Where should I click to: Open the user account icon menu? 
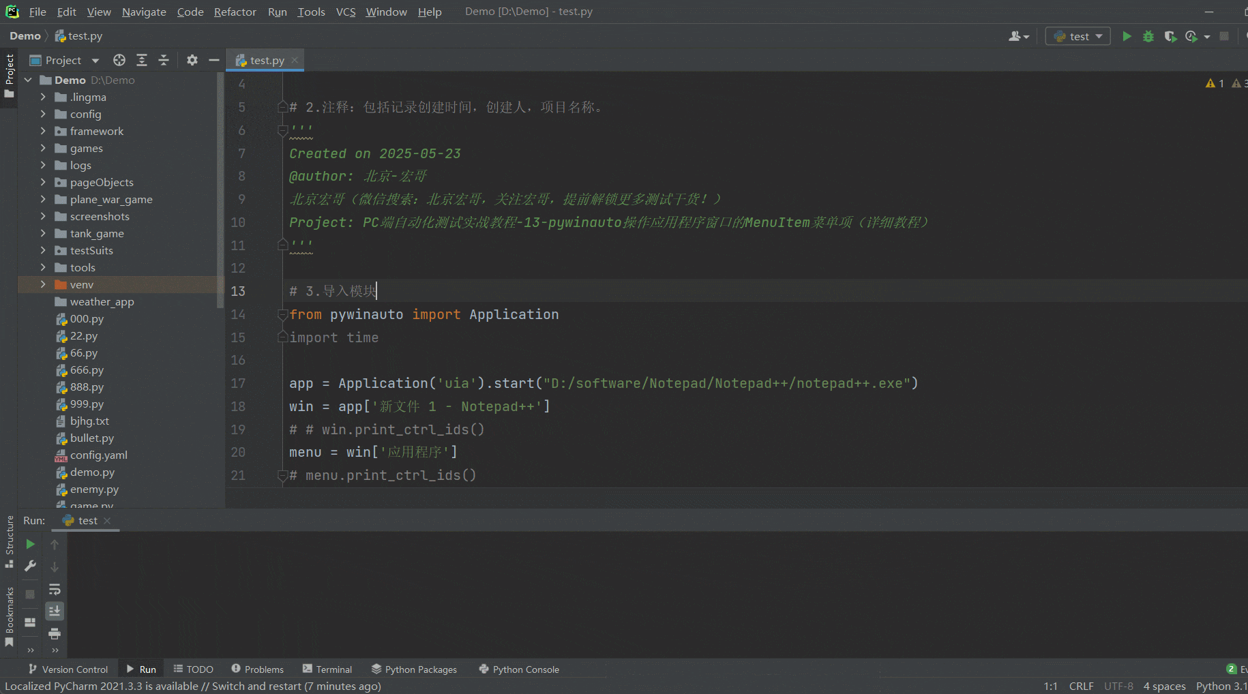click(1018, 36)
